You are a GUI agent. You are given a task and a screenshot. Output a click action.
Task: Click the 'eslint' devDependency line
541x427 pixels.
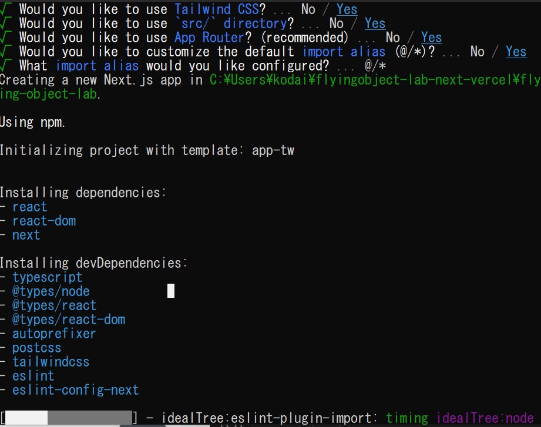33,376
